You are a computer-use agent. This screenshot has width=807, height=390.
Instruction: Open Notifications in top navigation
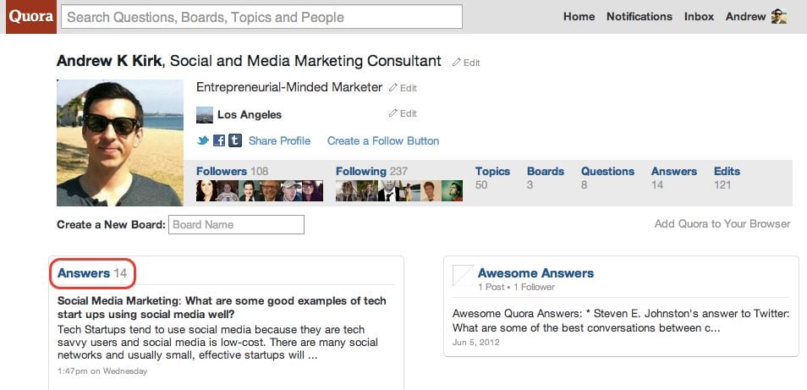pyautogui.click(x=640, y=16)
